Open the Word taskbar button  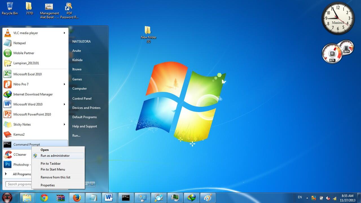109,198
